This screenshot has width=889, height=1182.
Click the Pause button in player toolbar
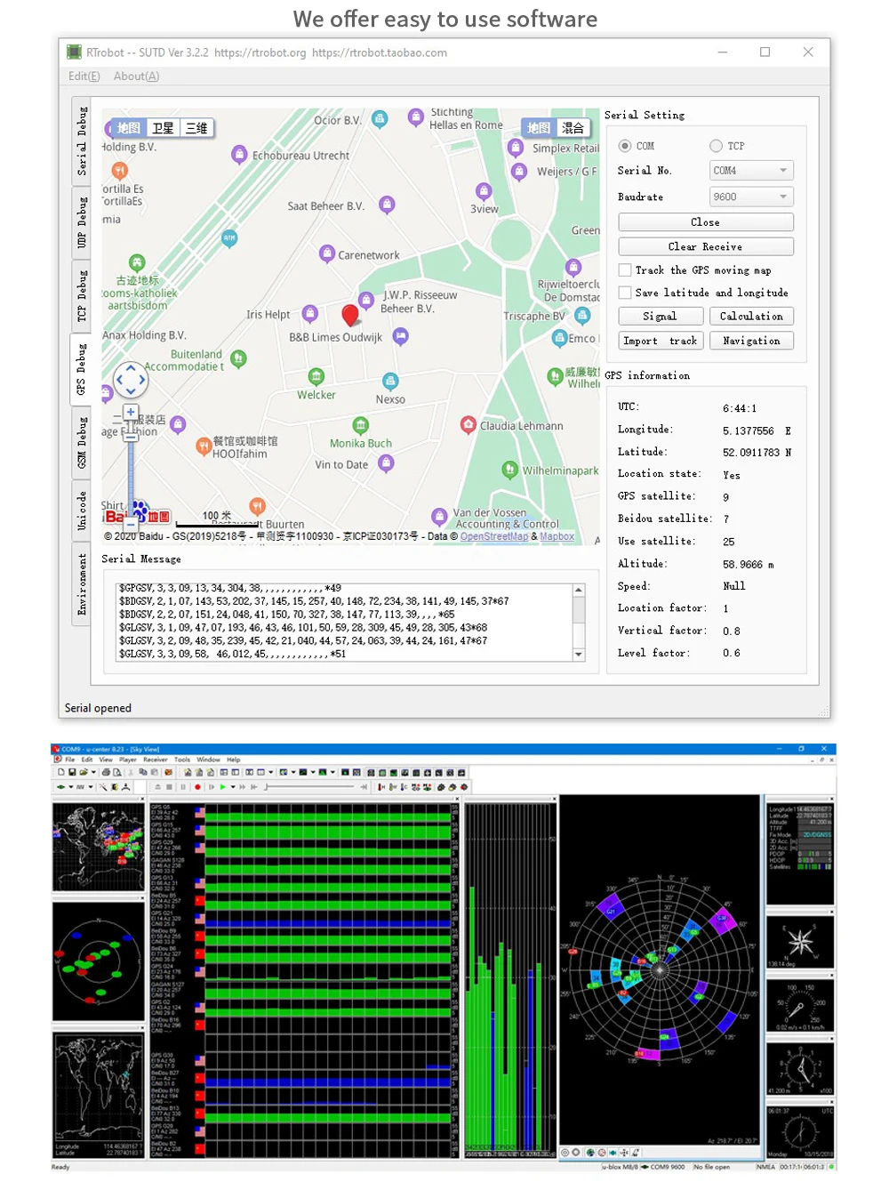(183, 787)
